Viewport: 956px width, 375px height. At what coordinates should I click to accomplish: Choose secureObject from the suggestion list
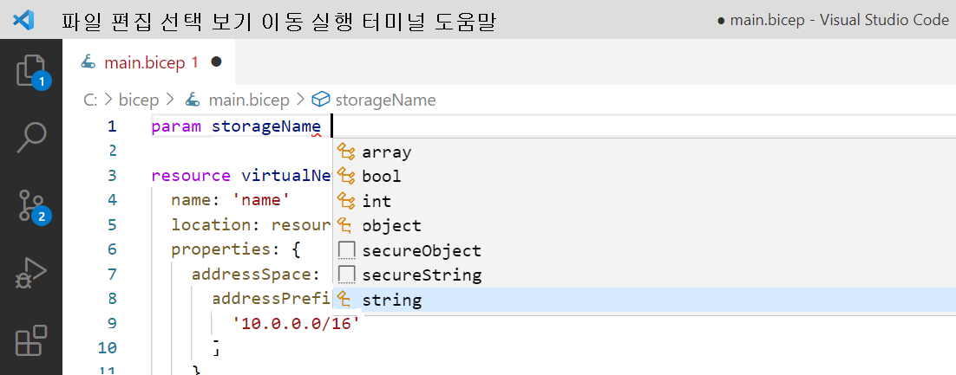(645, 250)
